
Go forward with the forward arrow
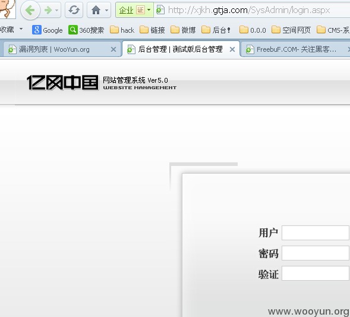48,10
